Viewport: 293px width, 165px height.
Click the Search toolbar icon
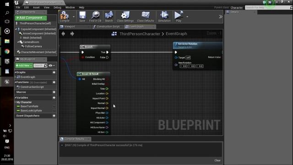[x=109, y=16]
